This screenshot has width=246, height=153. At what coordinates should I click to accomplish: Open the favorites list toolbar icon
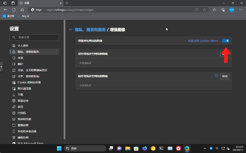tap(214, 10)
